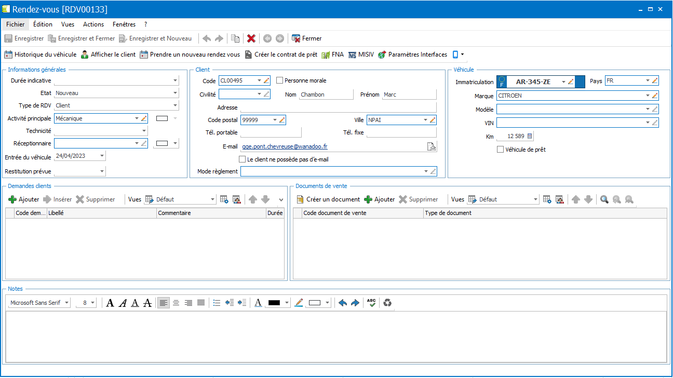Click the redo arrow in Notes toolbar
Viewport: 673px width, 378px height.
tap(355, 303)
